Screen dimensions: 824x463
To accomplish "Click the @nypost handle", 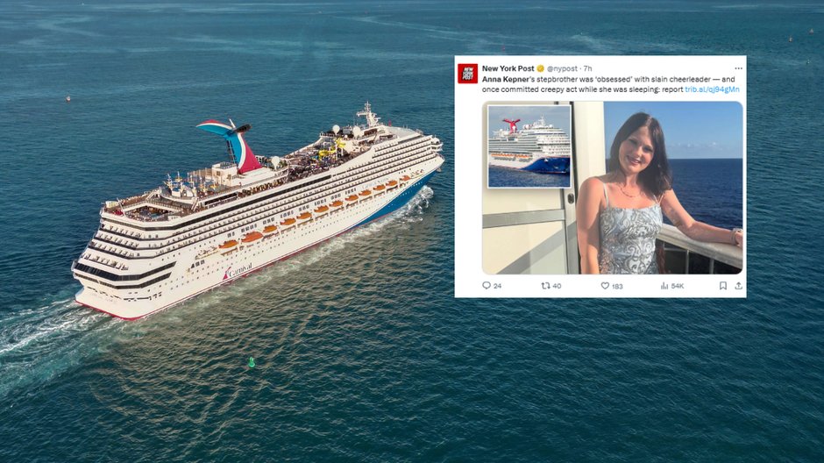I will pyautogui.click(x=562, y=68).
